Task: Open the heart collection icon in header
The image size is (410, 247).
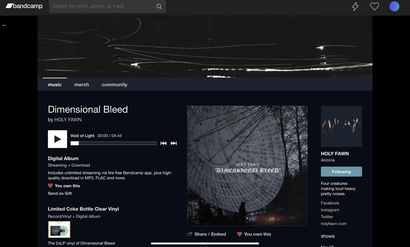Action: (374, 6)
